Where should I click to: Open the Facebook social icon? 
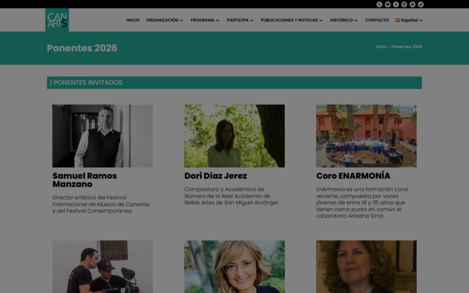point(396,4)
